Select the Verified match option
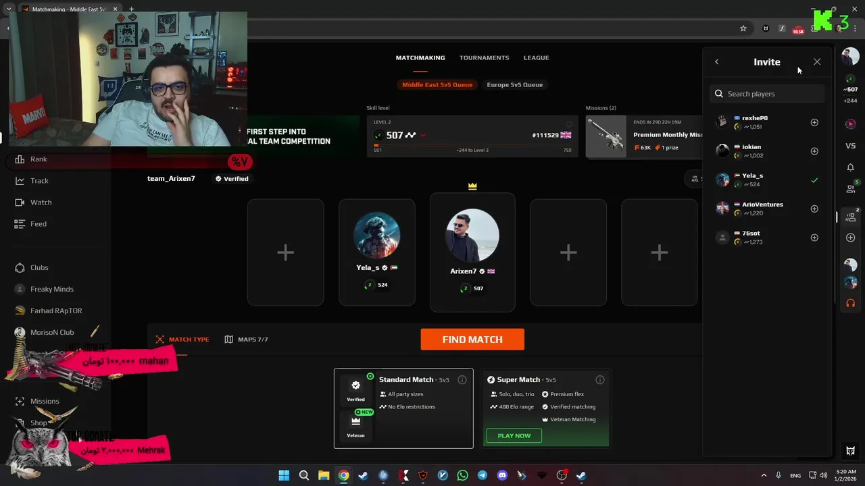The width and height of the screenshot is (865, 486). coord(355,389)
